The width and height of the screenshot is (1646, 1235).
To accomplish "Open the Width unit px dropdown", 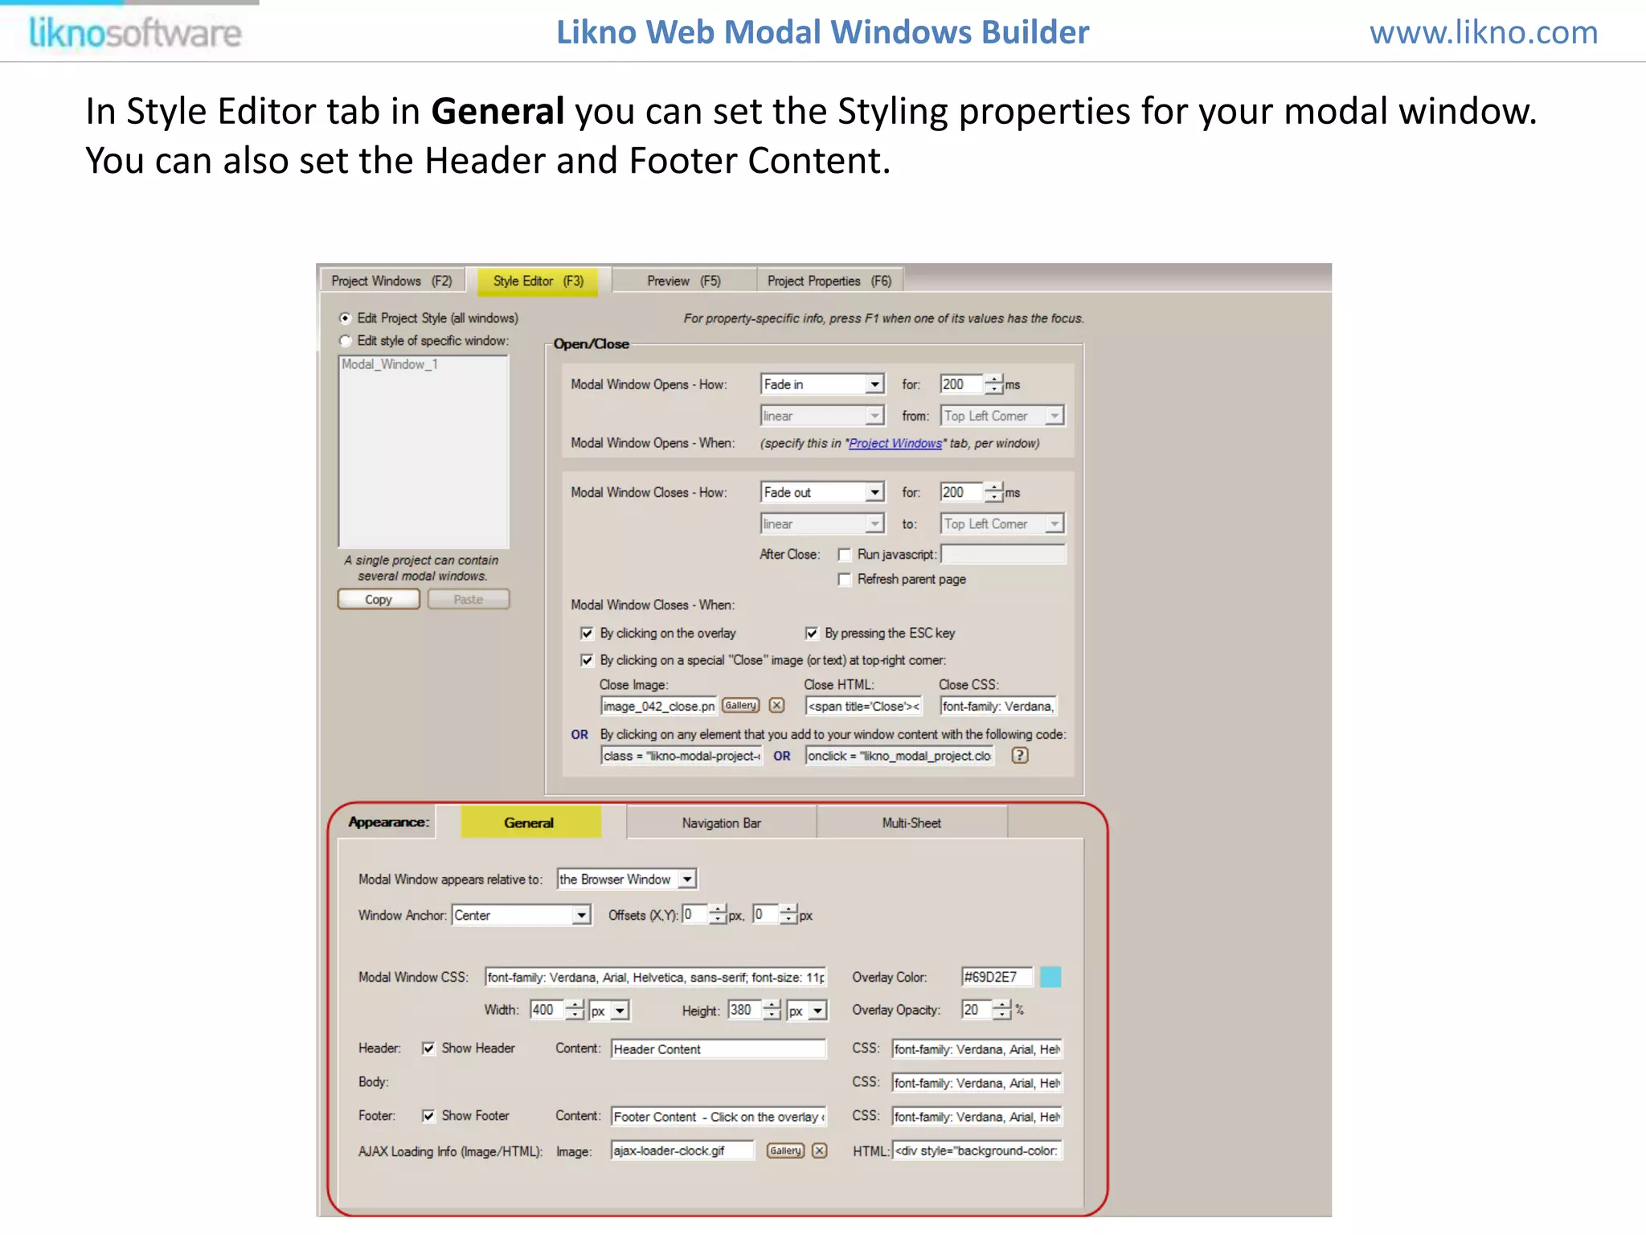I will [x=620, y=1011].
